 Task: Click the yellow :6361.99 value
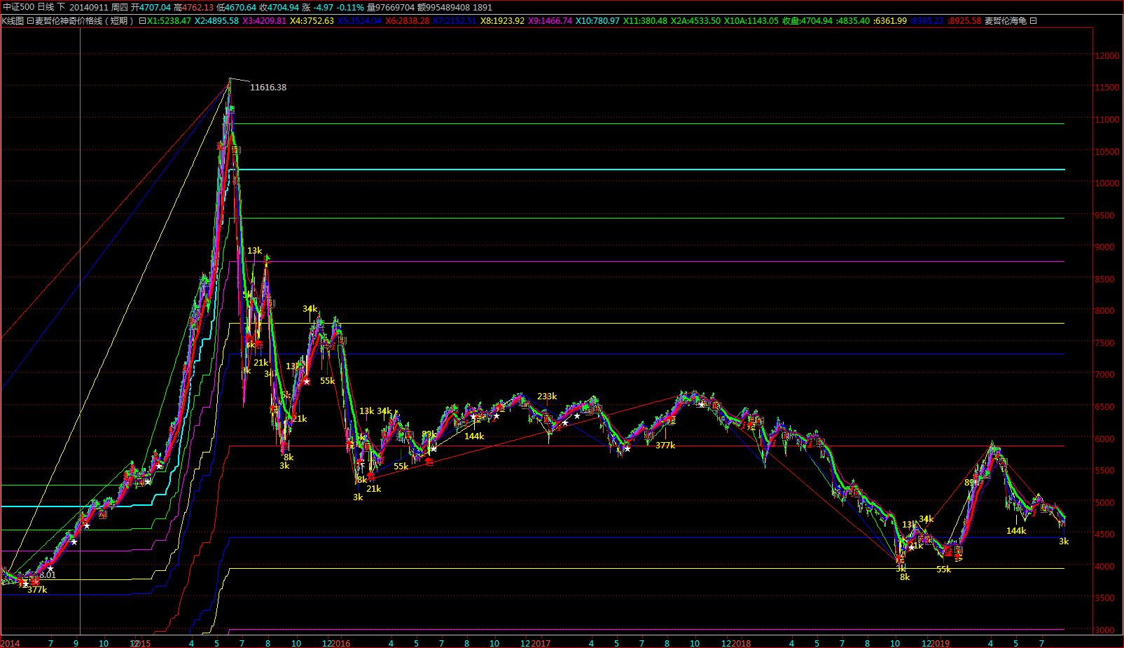pyautogui.click(x=891, y=21)
